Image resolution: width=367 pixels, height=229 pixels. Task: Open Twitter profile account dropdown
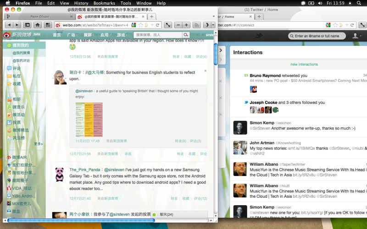tap(357, 36)
